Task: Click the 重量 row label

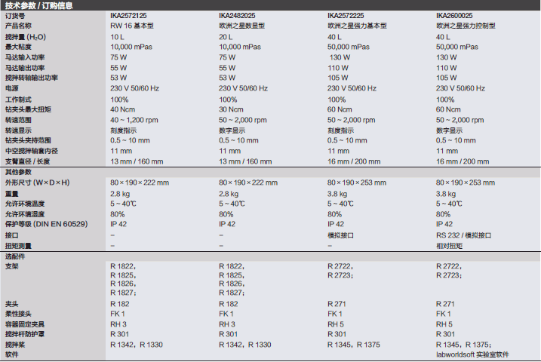Action: tap(11, 194)
